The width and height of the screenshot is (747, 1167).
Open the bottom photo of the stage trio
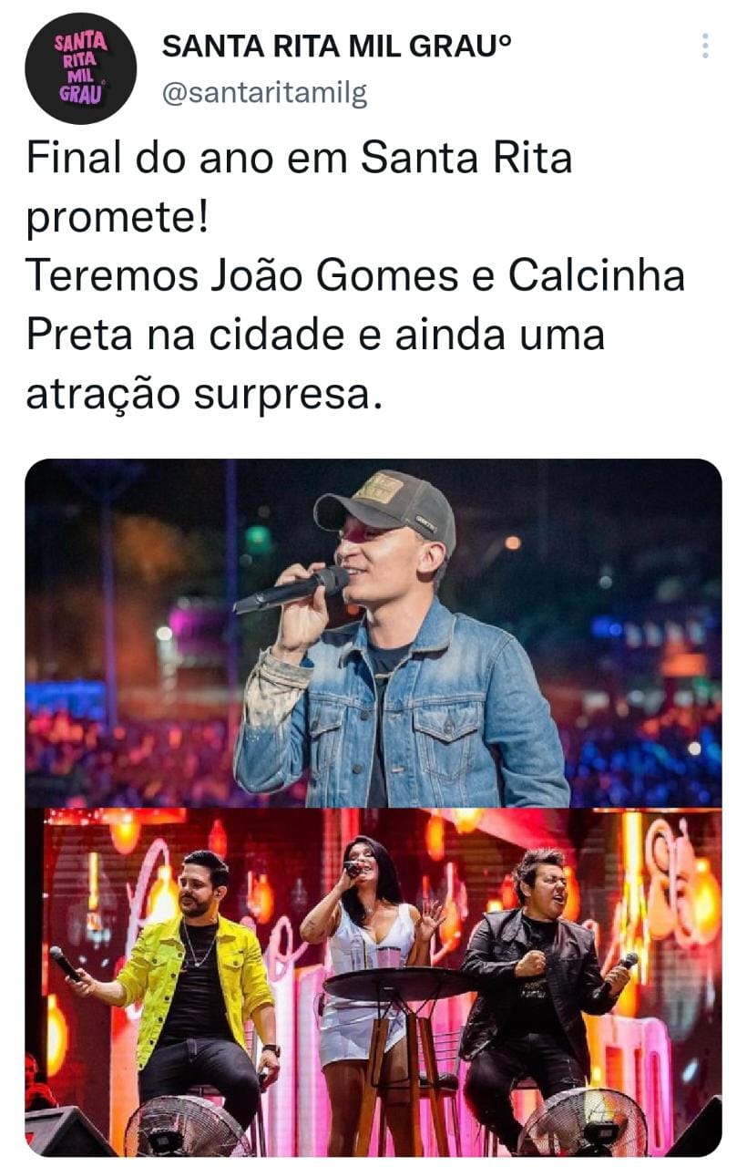pyautogui.click(x=373, y=983)
